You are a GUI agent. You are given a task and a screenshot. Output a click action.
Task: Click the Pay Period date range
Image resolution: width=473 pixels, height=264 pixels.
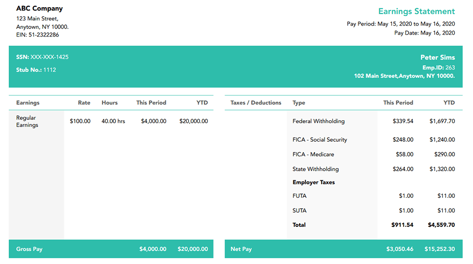coord(401,24)
